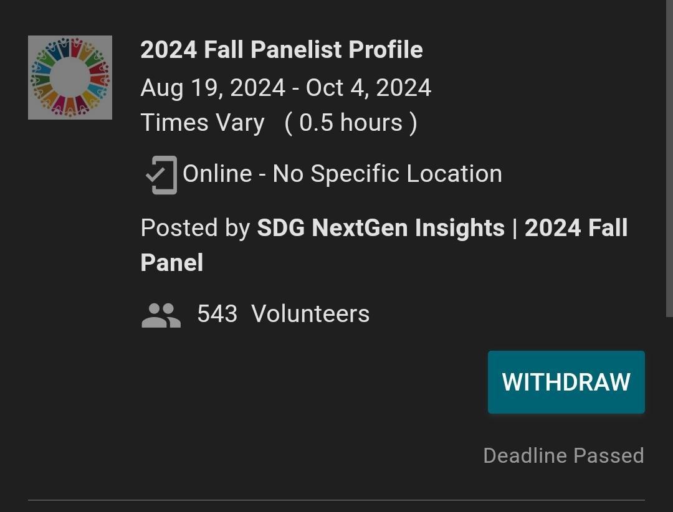
Task: Click the 2024 Fall Panel text in the poster name
Action: coord(576,228)
